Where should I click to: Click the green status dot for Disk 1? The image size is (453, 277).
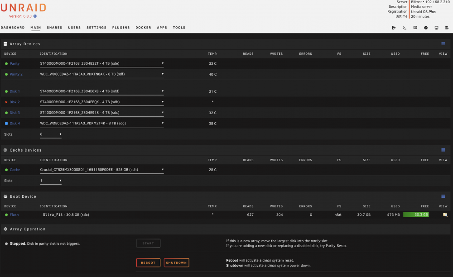coord(6,91)
